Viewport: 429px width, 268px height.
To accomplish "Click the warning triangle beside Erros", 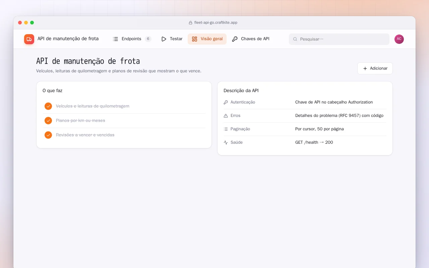I will 226,116.
